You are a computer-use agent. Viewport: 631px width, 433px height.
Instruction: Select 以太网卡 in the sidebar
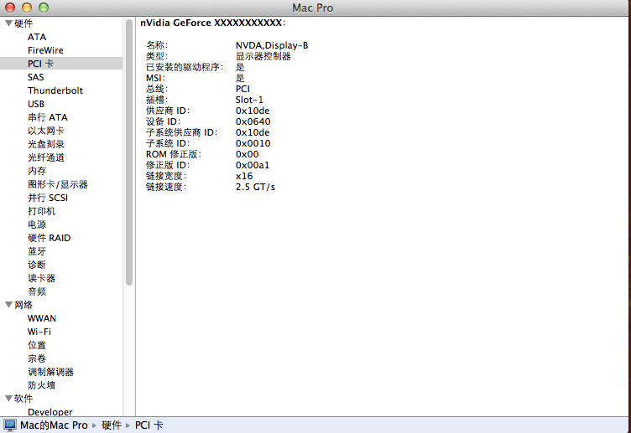[46, 131]
